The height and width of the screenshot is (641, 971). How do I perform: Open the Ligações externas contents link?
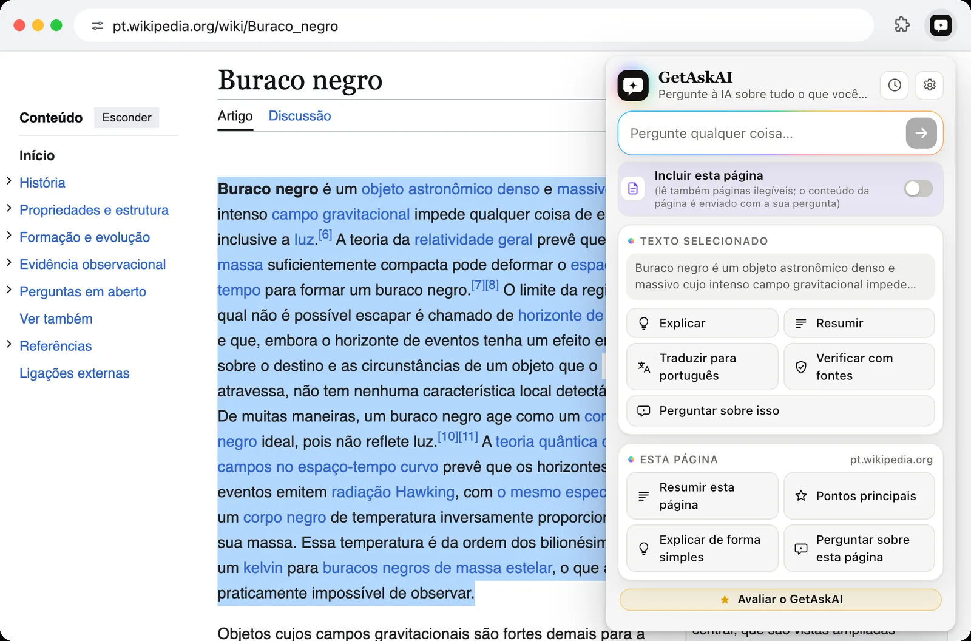[74, 373]
